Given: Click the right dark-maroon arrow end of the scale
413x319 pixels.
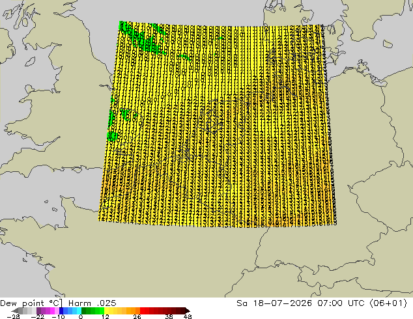Looking at the screenshot, I should [x=188, y=311].
